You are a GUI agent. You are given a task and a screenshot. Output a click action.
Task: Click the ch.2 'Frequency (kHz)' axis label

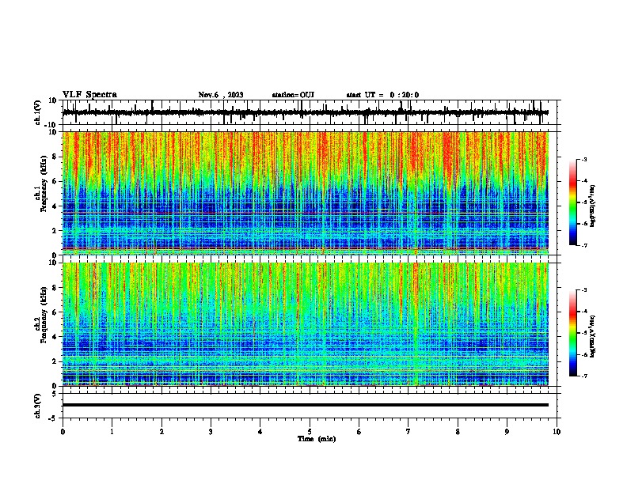point(44,315)
